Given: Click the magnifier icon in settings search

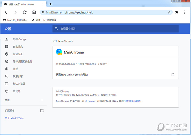Looking at the screenshot, I should click(56, 29).
